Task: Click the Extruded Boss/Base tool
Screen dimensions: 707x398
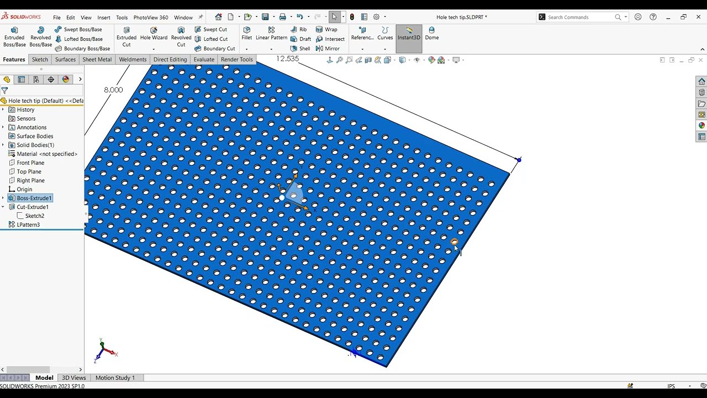Action: [14, 37]
